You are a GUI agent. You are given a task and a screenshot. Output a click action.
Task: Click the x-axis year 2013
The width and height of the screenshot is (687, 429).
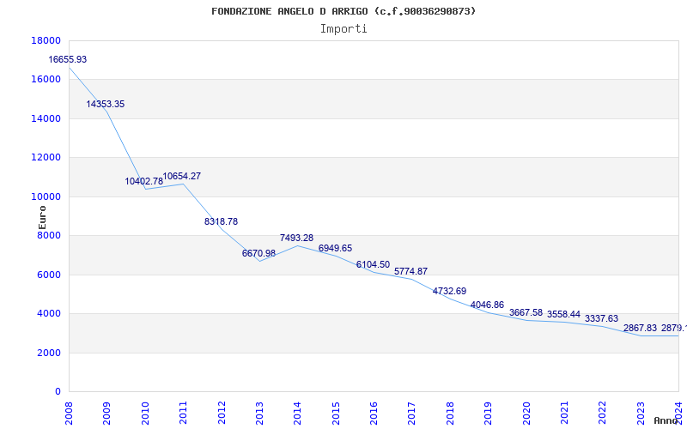point(259,413)
